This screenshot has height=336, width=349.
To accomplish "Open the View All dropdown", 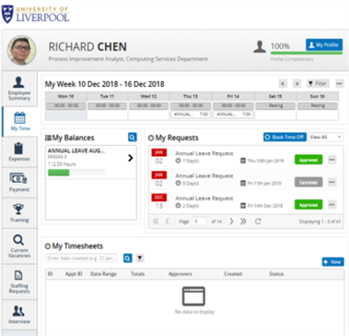I will [326, 138].
